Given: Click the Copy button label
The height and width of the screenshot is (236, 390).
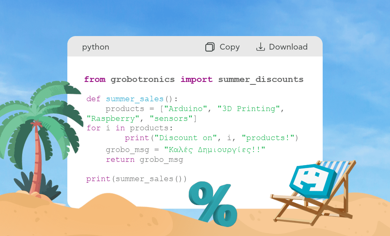Looking at the screenshot, I should tap(229, 47).
